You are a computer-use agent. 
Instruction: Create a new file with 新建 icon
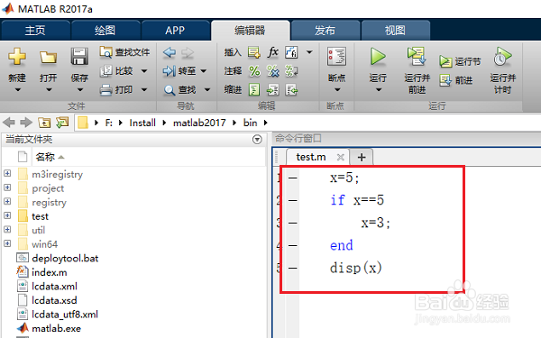(x=17, y=57)
